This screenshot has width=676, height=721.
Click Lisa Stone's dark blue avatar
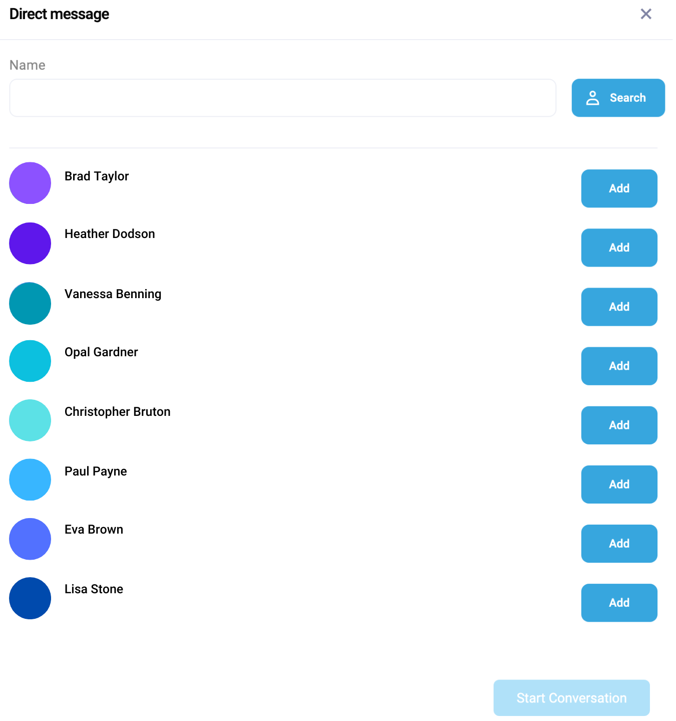click(30, 598)
